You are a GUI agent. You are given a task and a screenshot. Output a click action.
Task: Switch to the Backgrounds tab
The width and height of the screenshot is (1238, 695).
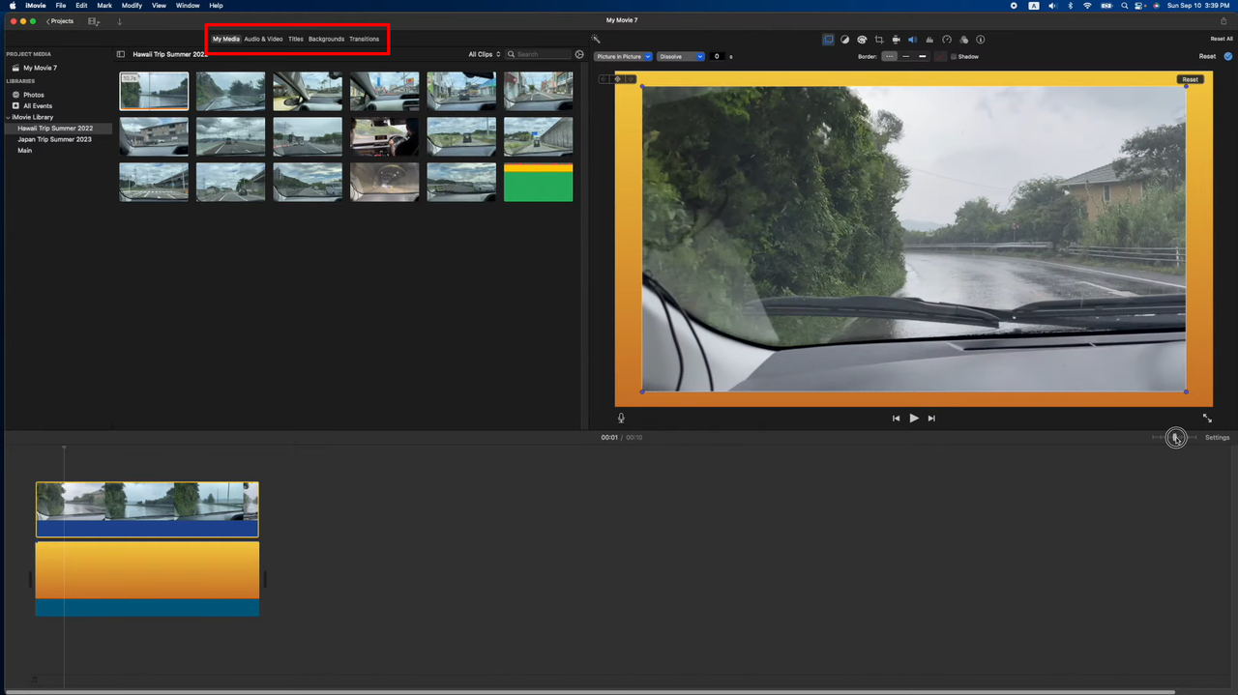[x=326, y=40]
